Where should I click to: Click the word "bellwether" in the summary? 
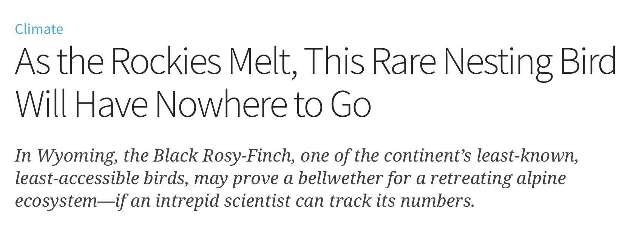pyautogui.click(x=340, y=178)
